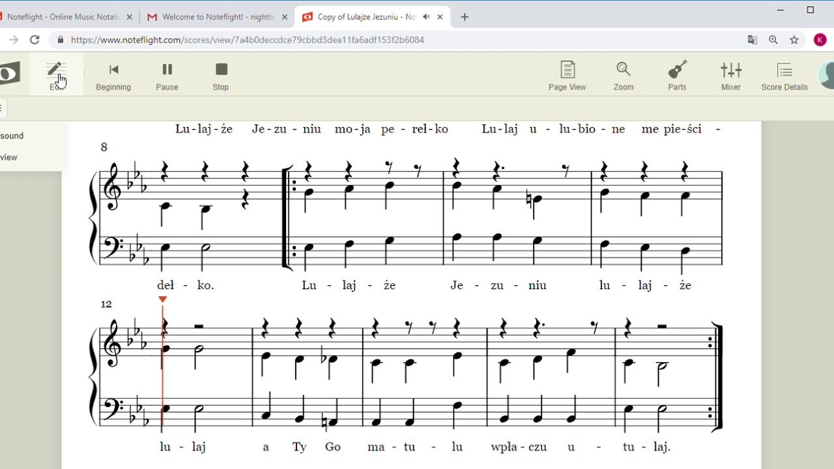Close the Welcome to Noteflight Gmail tab
Viewport: 834px width, 469px height.
(x=284, y=17)
